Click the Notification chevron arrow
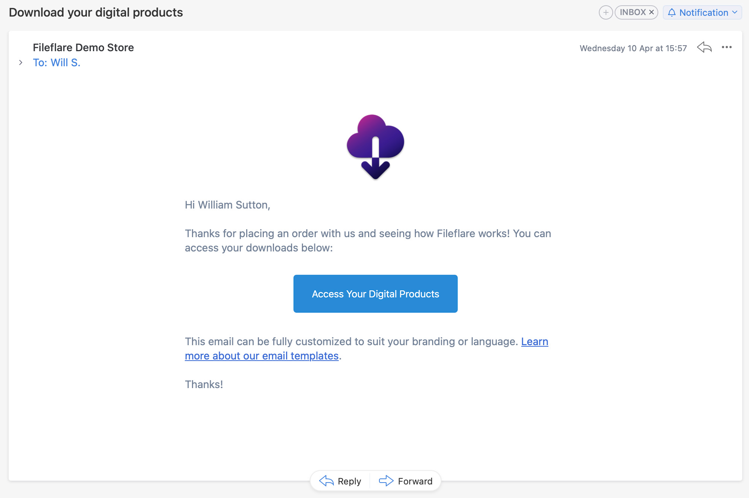Viewport: 749px width, 498px height. pos(735,12)
